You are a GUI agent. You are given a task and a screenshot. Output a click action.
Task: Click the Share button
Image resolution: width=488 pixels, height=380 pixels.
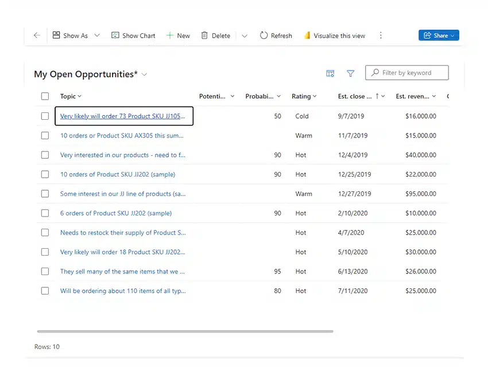point(439,36)
